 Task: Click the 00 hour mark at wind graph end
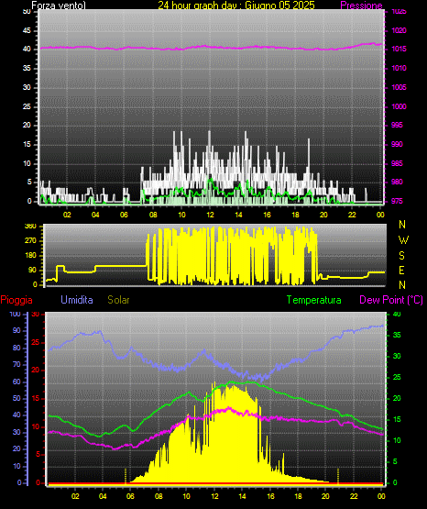[380, 215]
